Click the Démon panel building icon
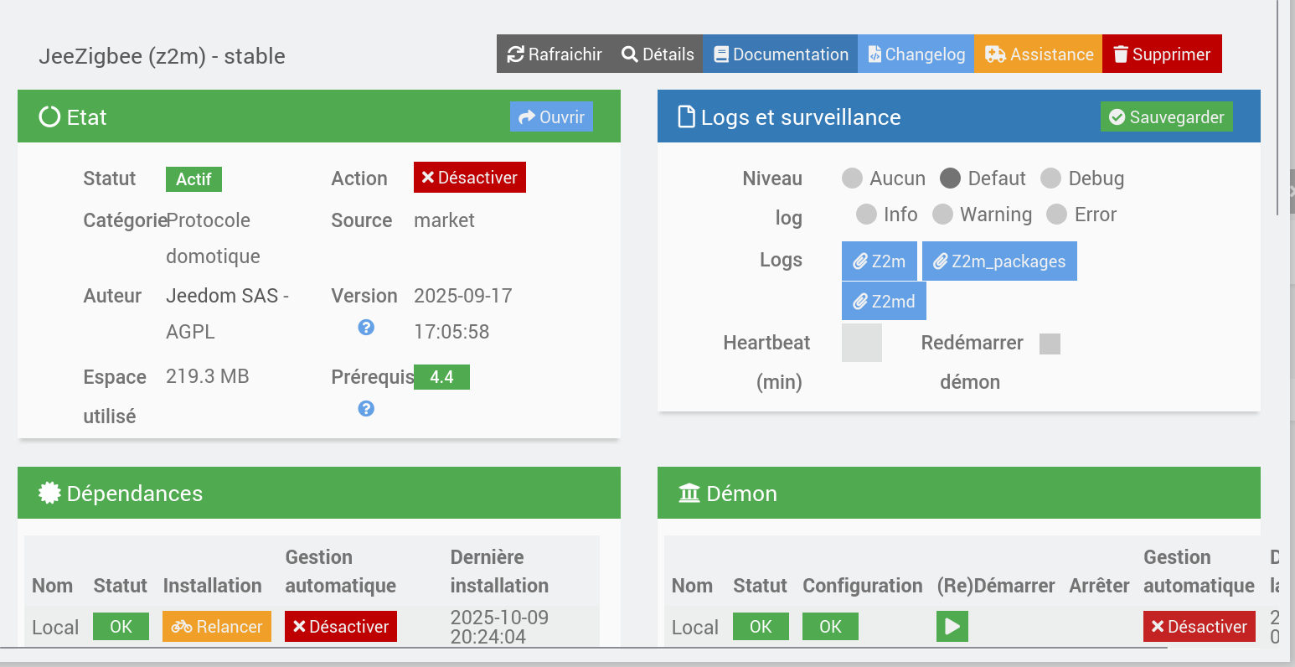Image resolution: width=1295 pixels, height=667 pixels. tap(689, 493)
